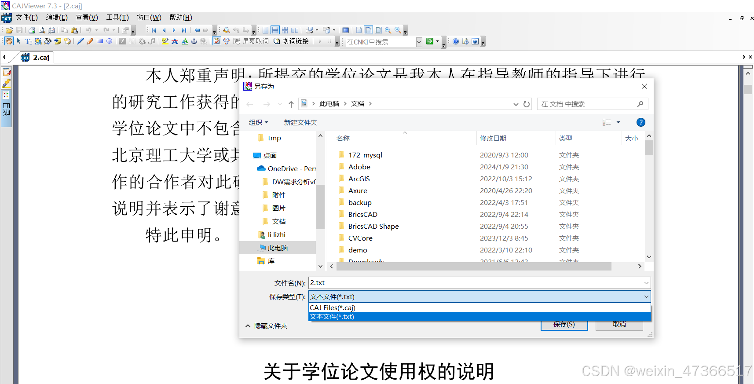Image resolution: width=754 pixels, height=384 pixels.
Task: Click the anchor tool icon
Action: [x=194, y=41]
